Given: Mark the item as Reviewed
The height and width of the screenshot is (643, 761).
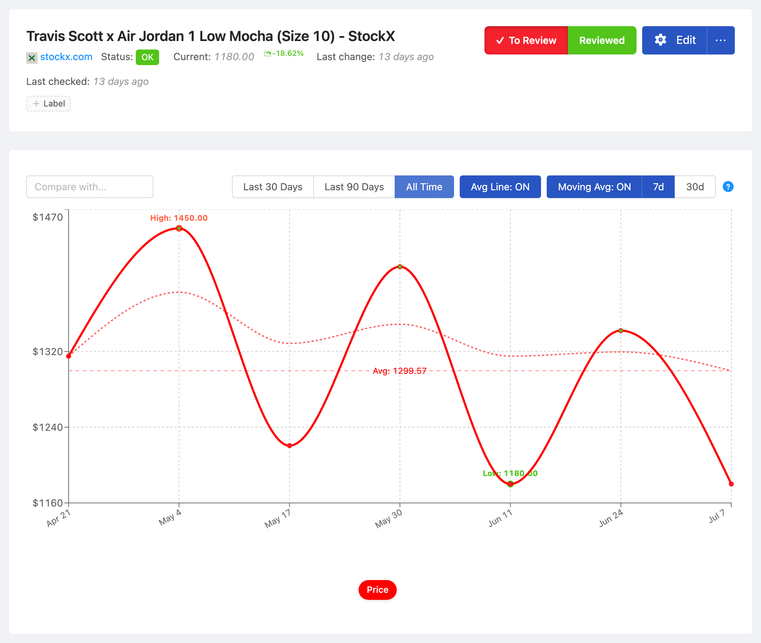Looking at the screenshot, I should click(x=602, y=40).
